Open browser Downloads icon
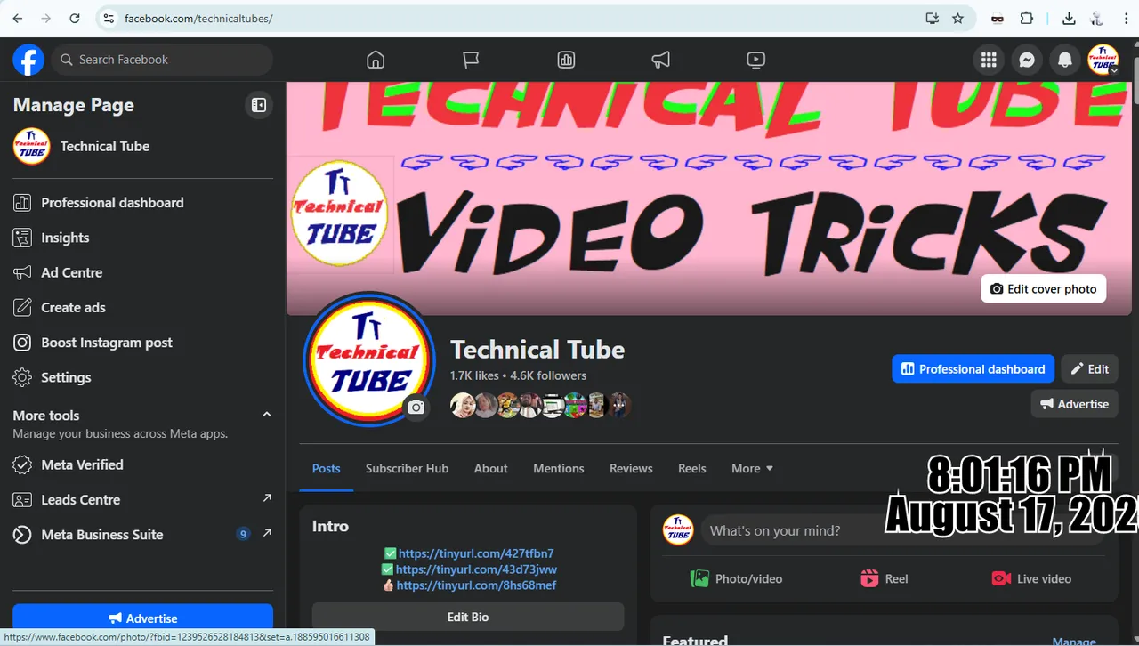This screenshot has height=646, width=1139. (x=1069, y=18)
